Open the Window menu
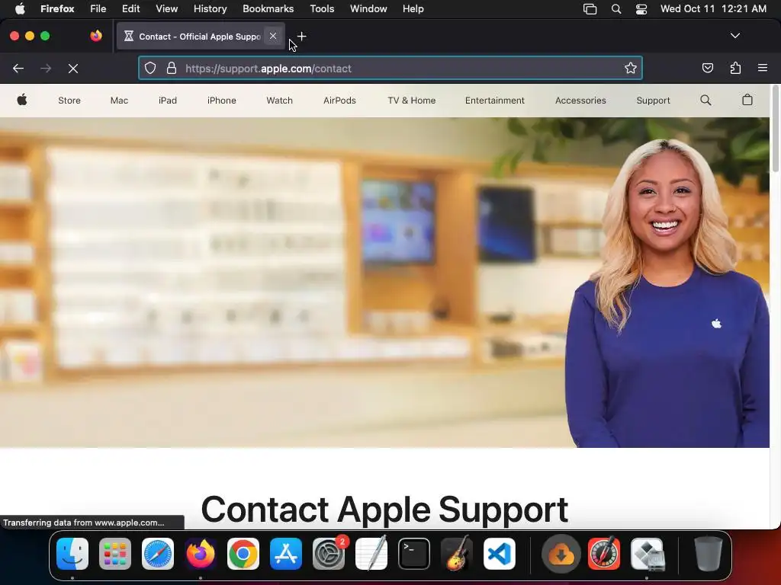 (368, 9)
